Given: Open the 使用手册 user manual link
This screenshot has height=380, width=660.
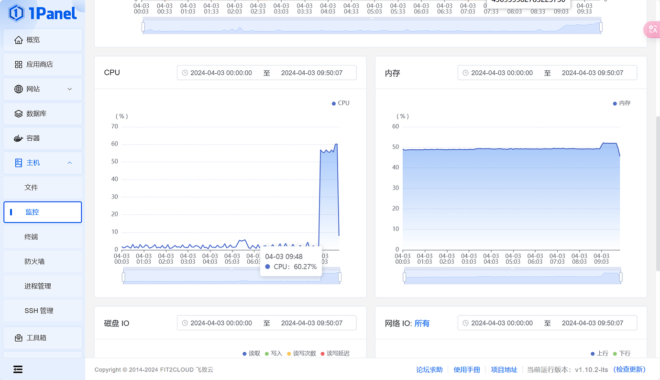Looking at the screenshot, I should pyautogui.click(x=467, y=369).
